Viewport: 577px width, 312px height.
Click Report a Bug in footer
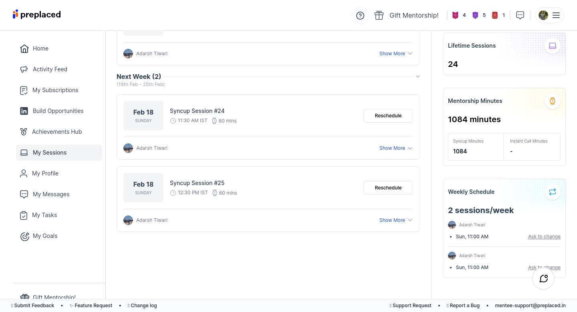(464, 306)
